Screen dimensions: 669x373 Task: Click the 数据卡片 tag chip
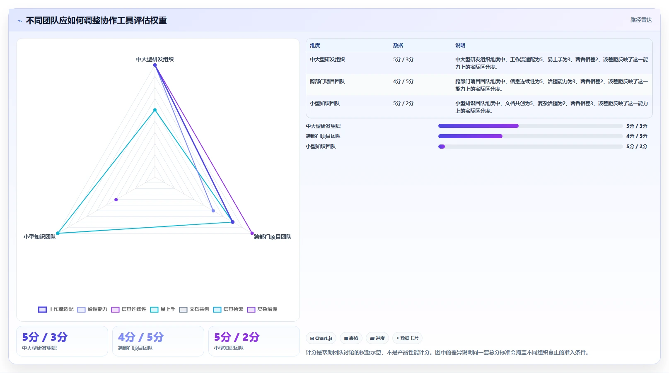click(407, 338)
